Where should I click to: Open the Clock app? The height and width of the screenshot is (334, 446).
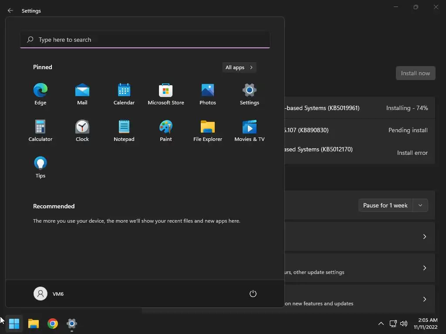[82, 131]
